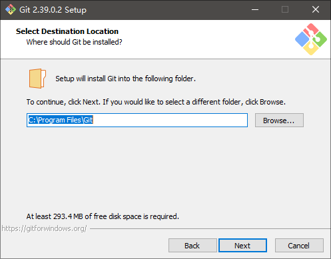
Task: Click the 'Git 2.39.0.2 Setup' title text
Action: [53, 10]
